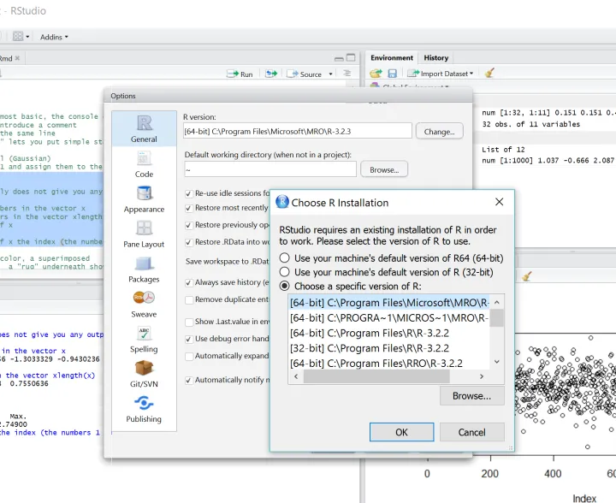Switch to the Environment tab
Screen dimensions: 616x503
click(392, 57)
